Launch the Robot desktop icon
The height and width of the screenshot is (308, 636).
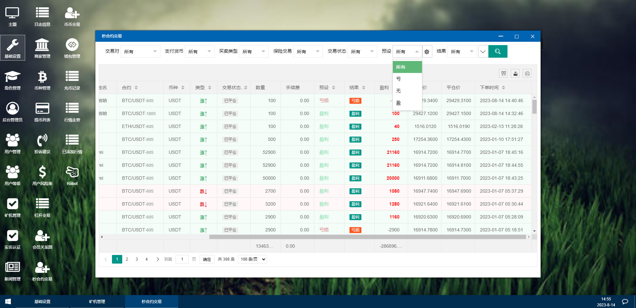72,175
